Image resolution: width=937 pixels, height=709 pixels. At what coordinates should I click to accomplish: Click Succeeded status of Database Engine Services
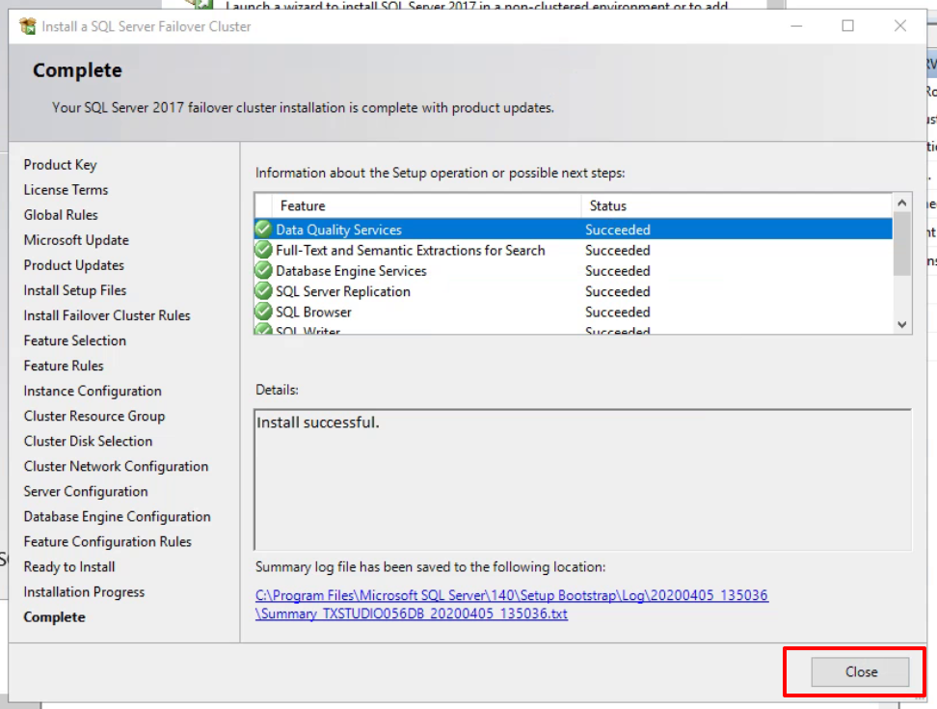click(617, 271)
